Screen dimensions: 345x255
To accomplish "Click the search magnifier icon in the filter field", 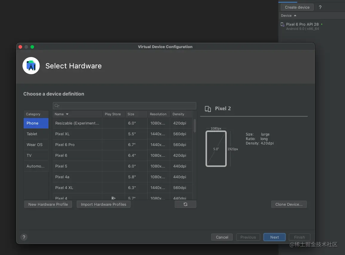I will 57,106.
